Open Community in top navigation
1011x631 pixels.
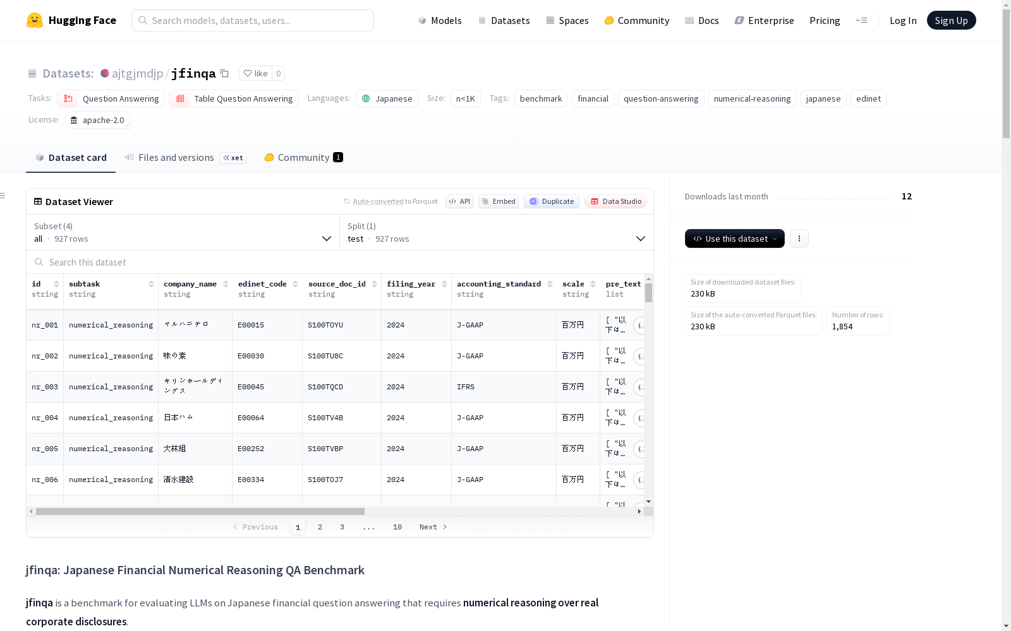(637, 20)
